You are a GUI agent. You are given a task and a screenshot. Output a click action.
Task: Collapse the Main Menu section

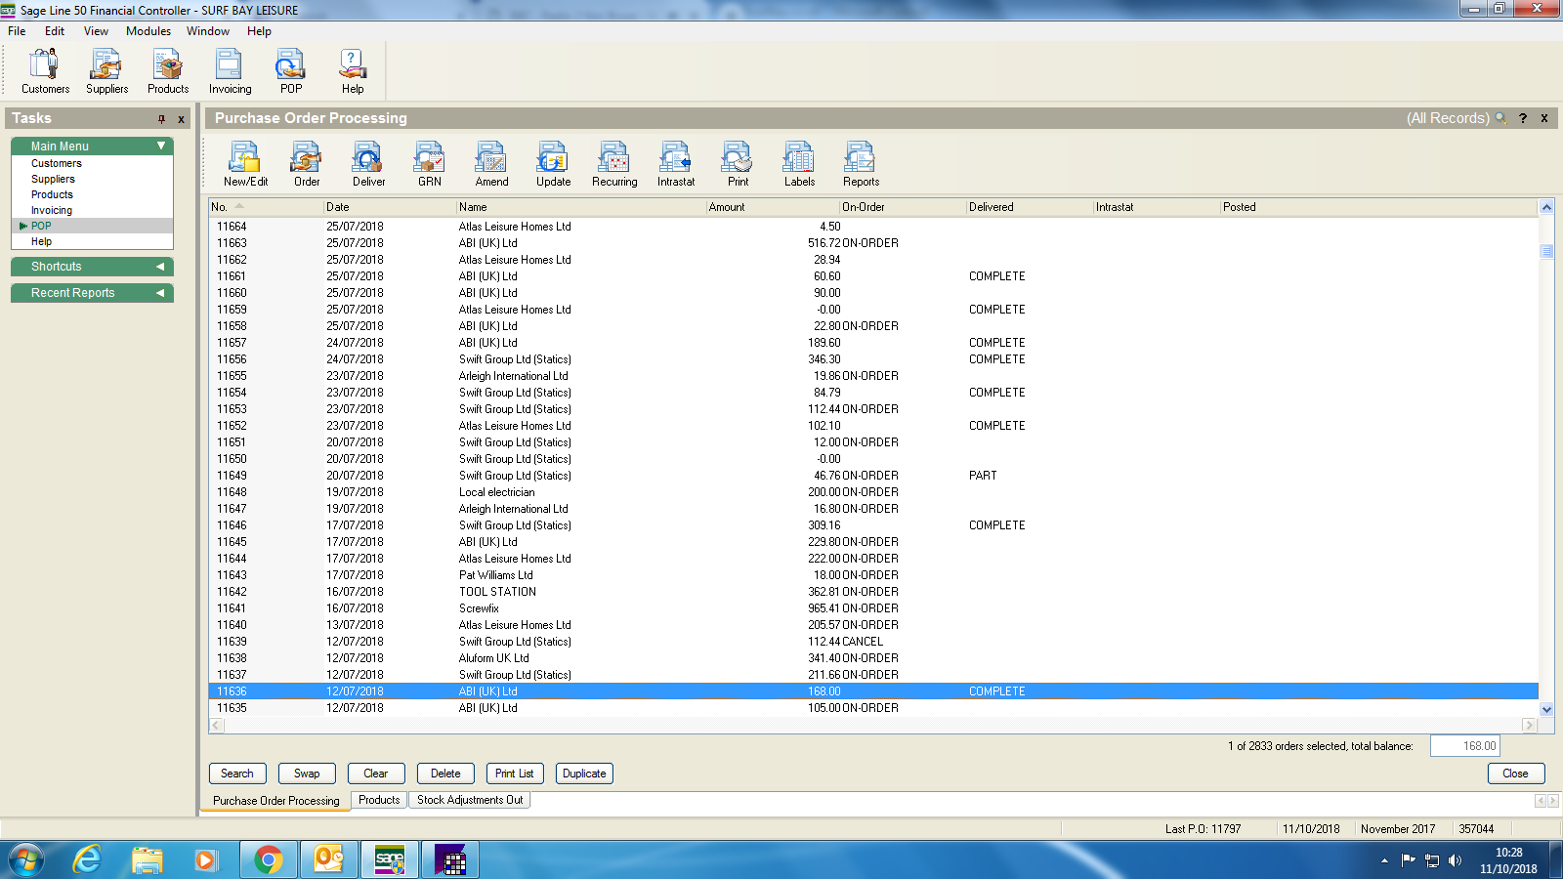161,146
